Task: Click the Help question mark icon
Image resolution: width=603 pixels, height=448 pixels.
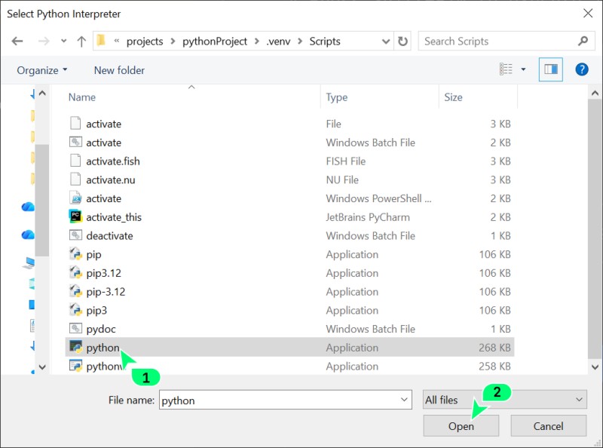Action: point(581,69)
